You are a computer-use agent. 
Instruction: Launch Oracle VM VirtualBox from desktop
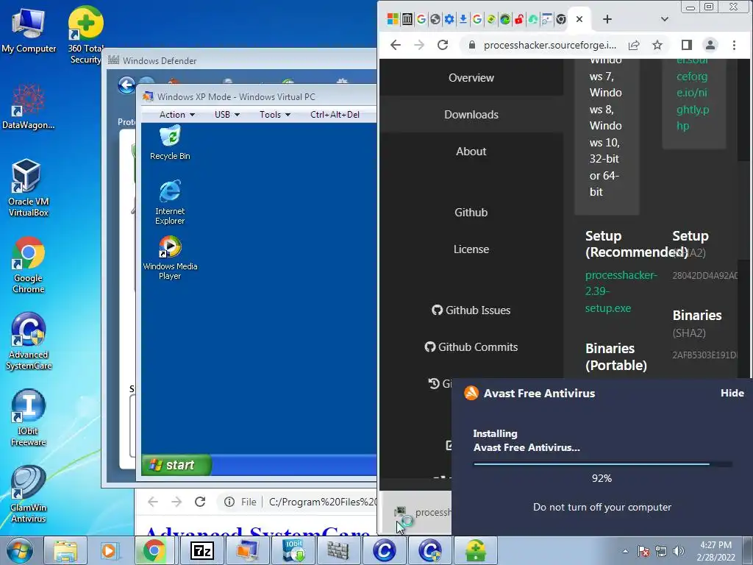point(29,188)
